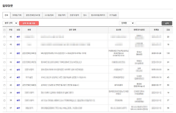Click the dark 검색 button

[x=167, y=23]
